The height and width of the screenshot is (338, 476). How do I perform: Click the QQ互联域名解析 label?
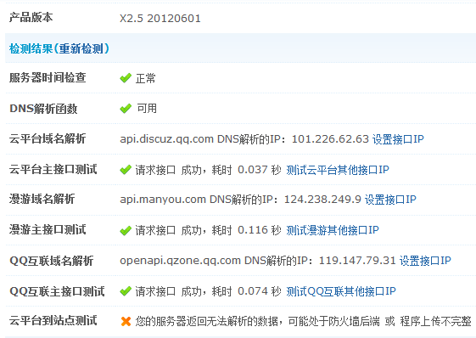[51, 261]
